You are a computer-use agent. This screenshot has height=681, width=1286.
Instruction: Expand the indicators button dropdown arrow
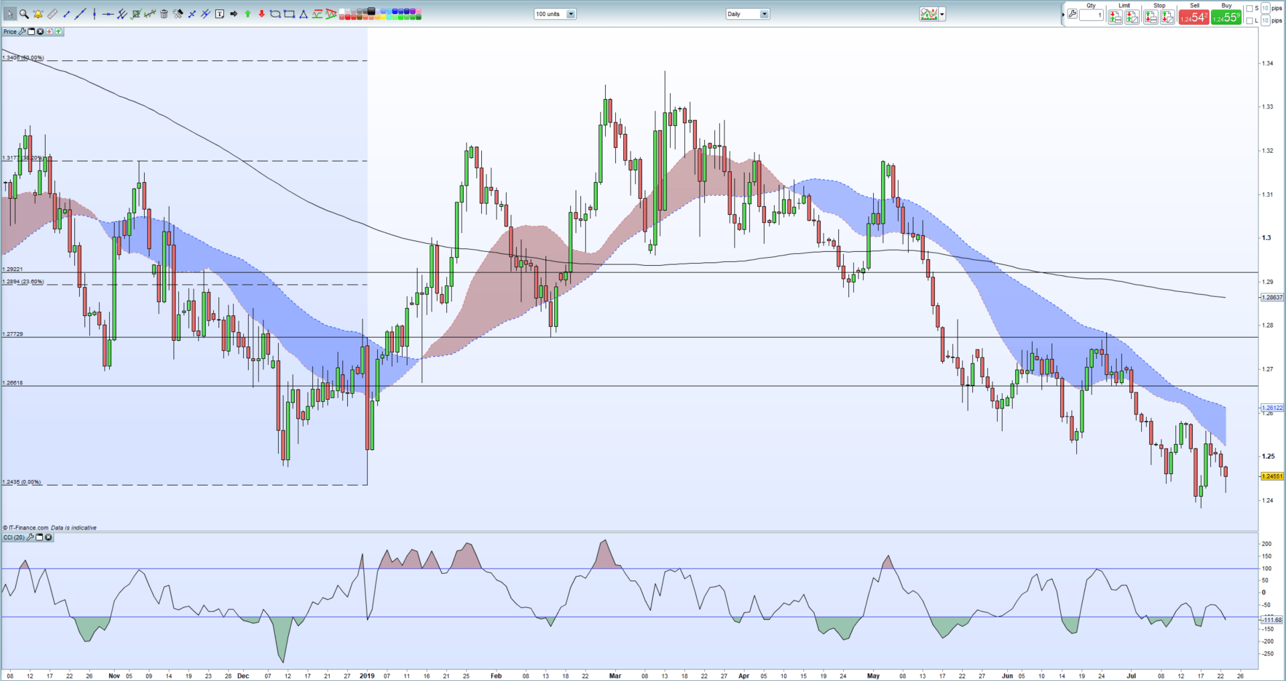coord(942,14)
